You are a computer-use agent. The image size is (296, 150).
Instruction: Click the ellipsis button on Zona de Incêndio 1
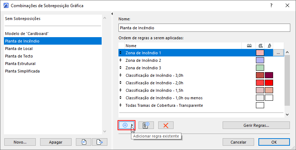[278, 53]
